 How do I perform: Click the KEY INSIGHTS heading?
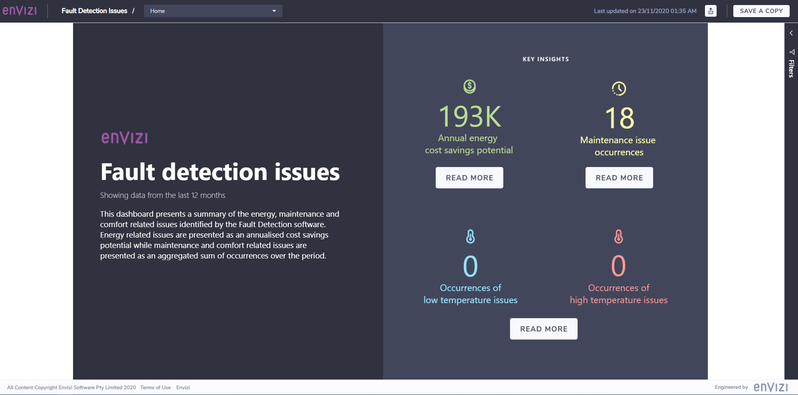(546, 59)
